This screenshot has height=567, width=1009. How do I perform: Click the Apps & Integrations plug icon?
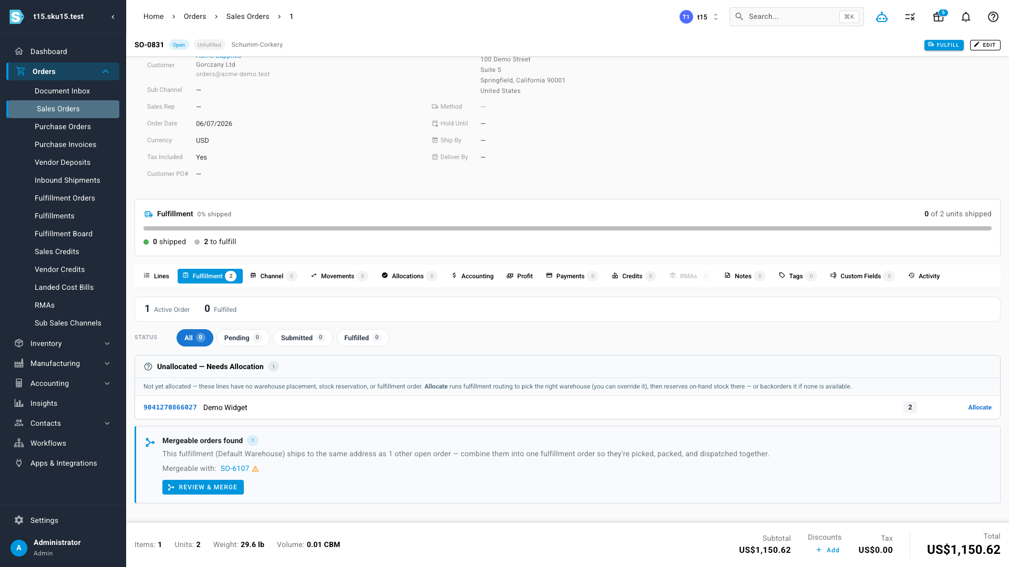[19, 463]
